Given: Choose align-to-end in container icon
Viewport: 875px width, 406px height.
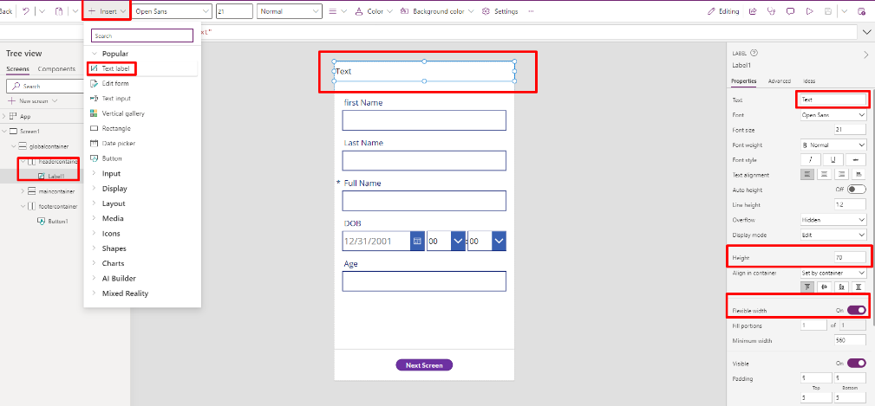Looking at the screenshot, I should [841, 287].
